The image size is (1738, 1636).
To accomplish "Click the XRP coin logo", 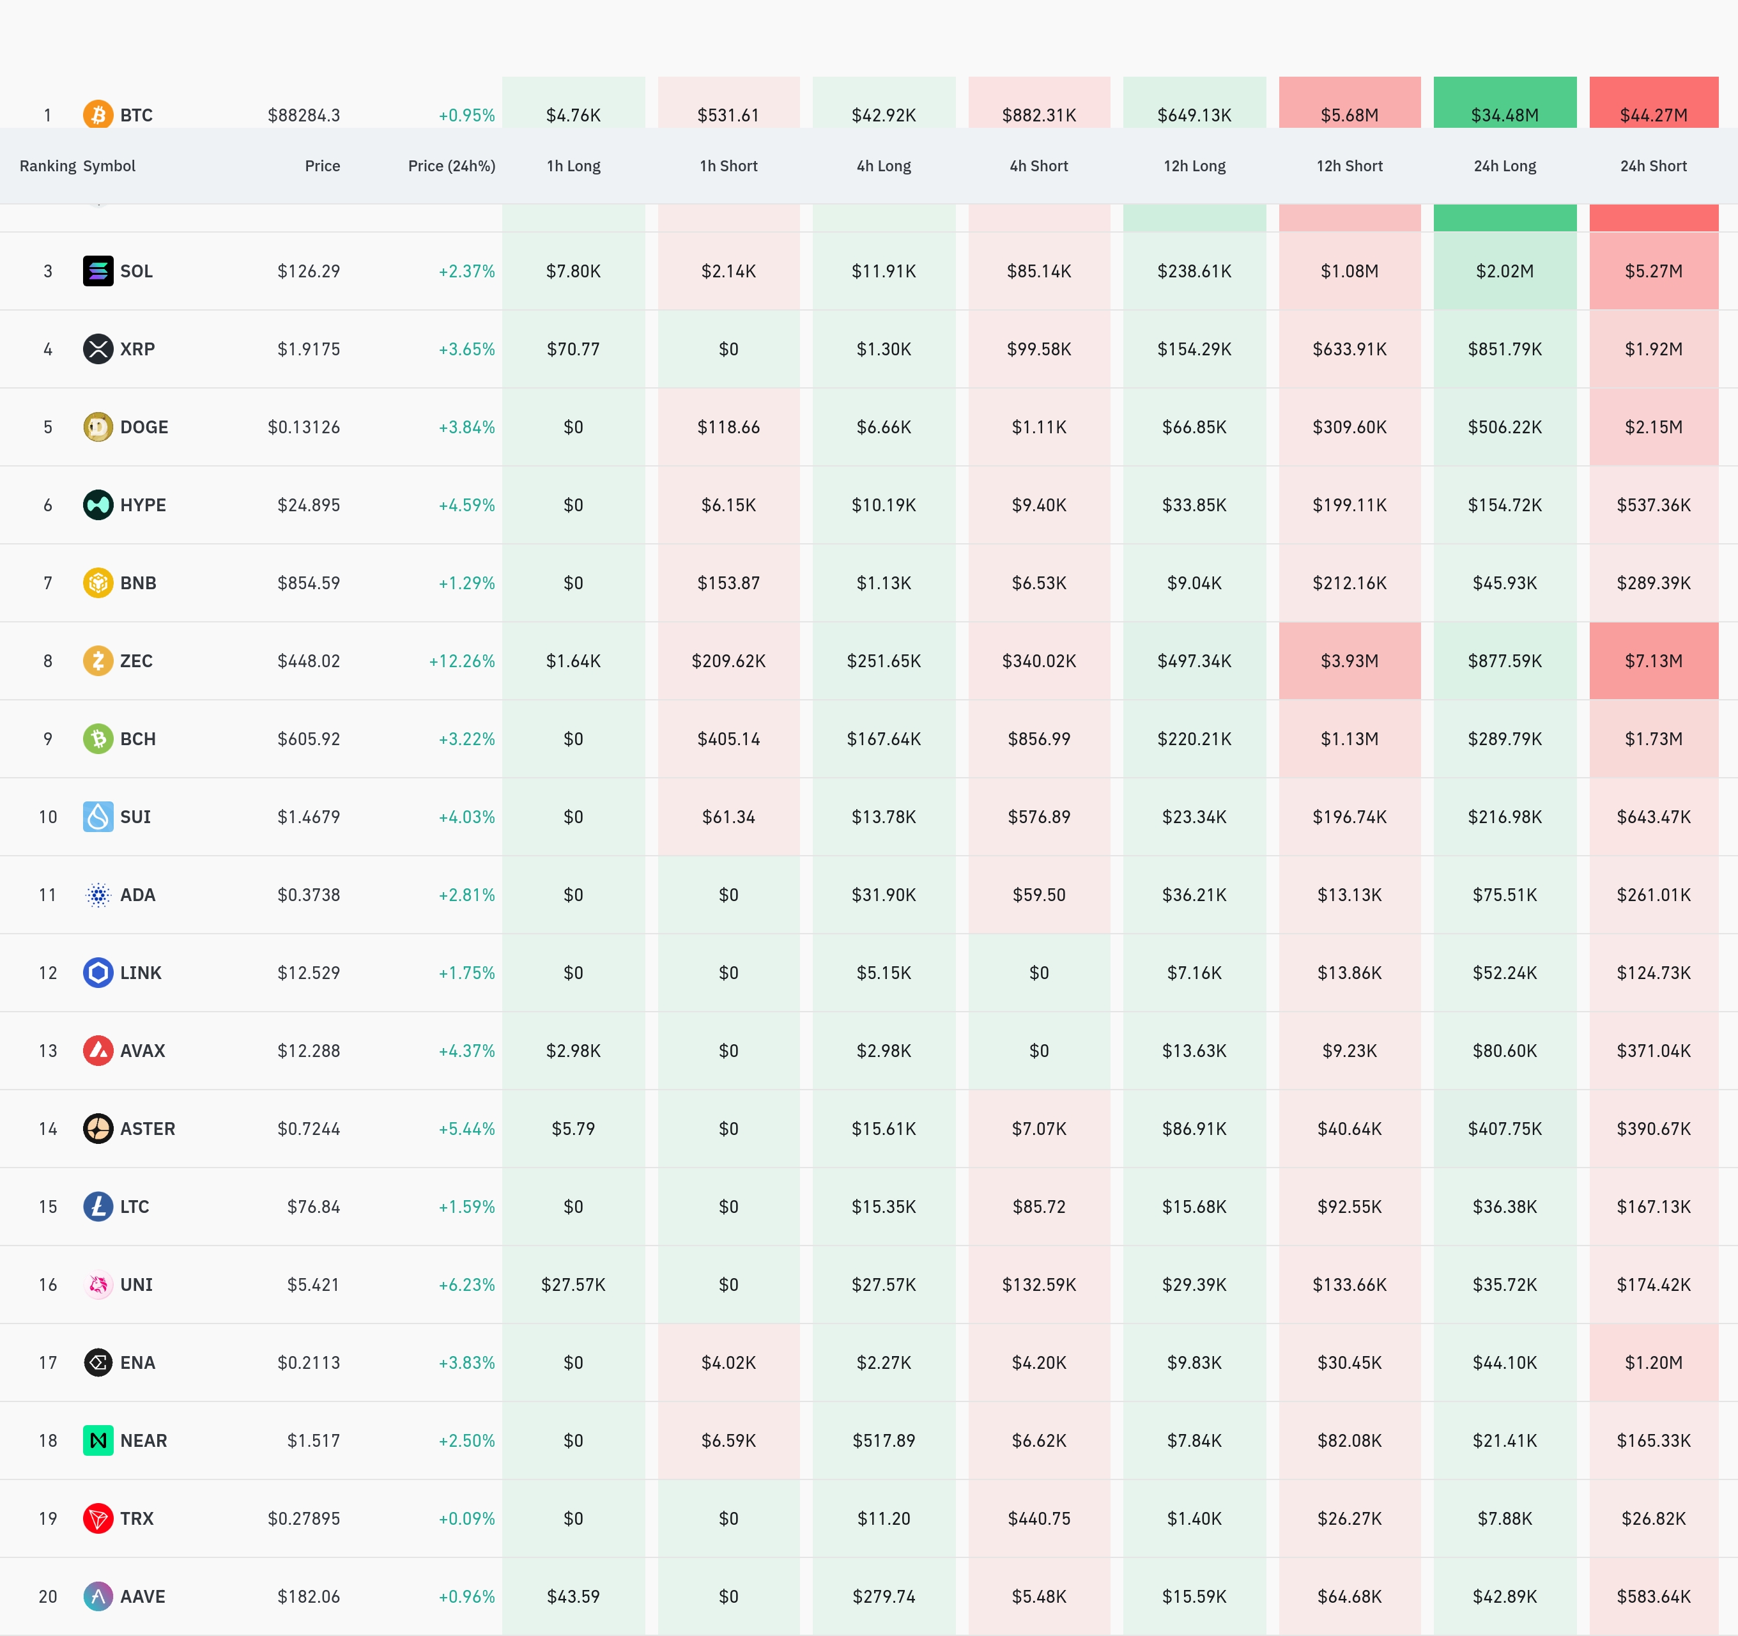I will click(98, 349).
